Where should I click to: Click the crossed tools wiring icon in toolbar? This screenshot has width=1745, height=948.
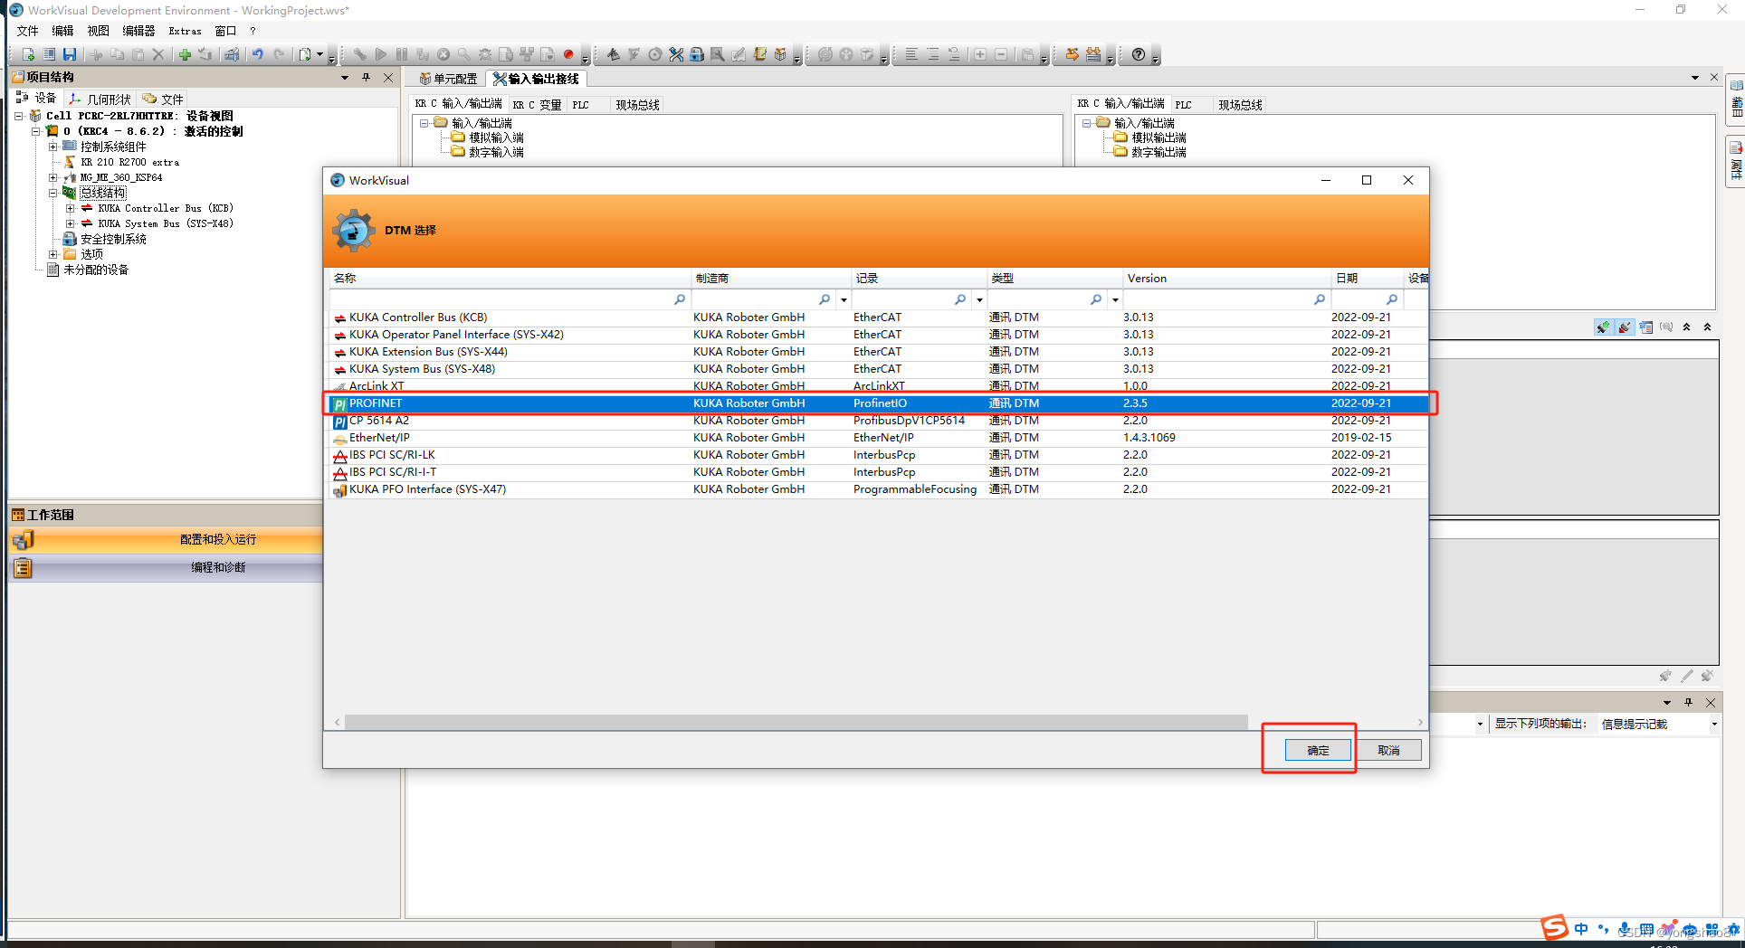(676, 54)
